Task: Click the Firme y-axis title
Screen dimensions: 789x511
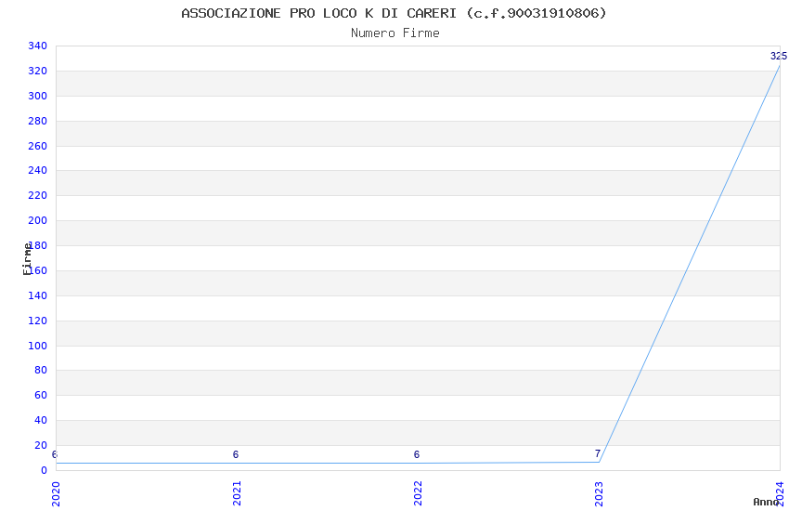Action: point(27,259)
